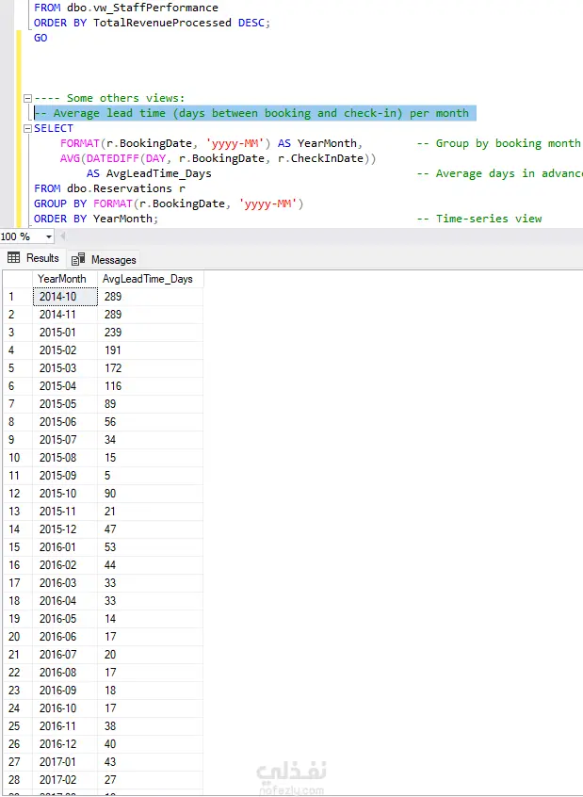Click the lead time value 27
The width and height of the screenshot is (583, 797).
click(x=150, y=780)
